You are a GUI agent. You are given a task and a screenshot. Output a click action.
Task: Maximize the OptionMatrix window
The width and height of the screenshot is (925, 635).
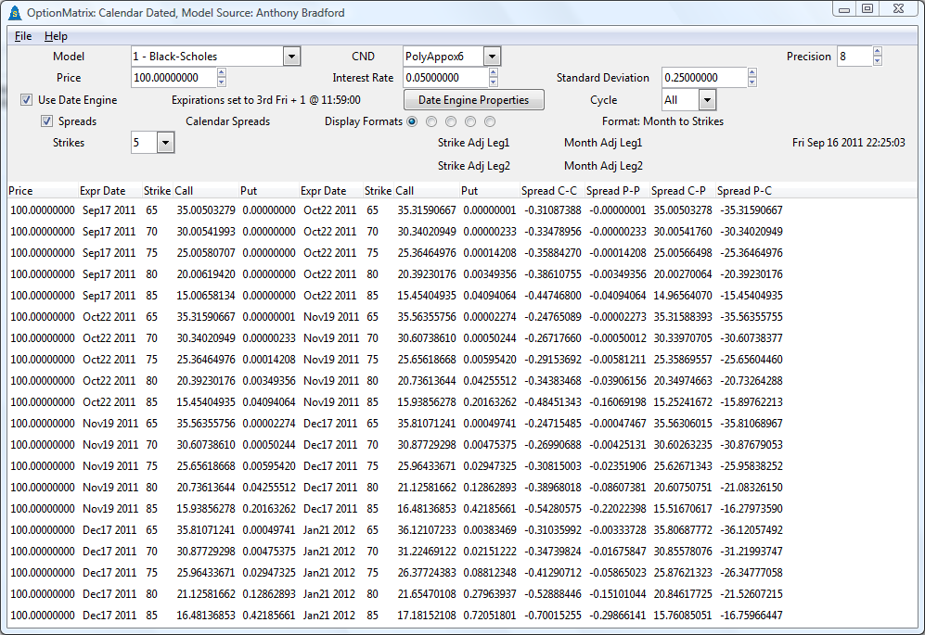(x=867, y=9)
